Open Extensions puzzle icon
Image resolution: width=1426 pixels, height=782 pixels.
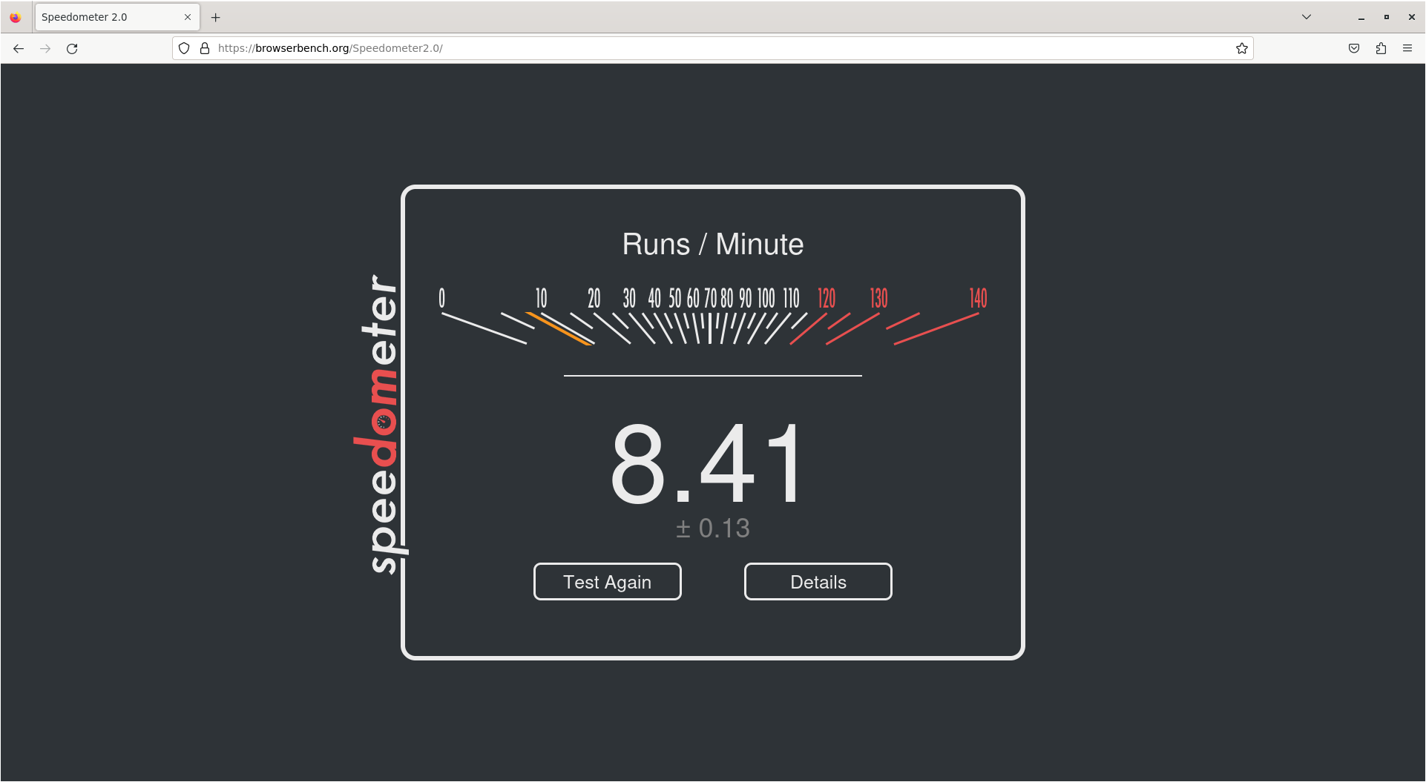(x=1381, y=48)
